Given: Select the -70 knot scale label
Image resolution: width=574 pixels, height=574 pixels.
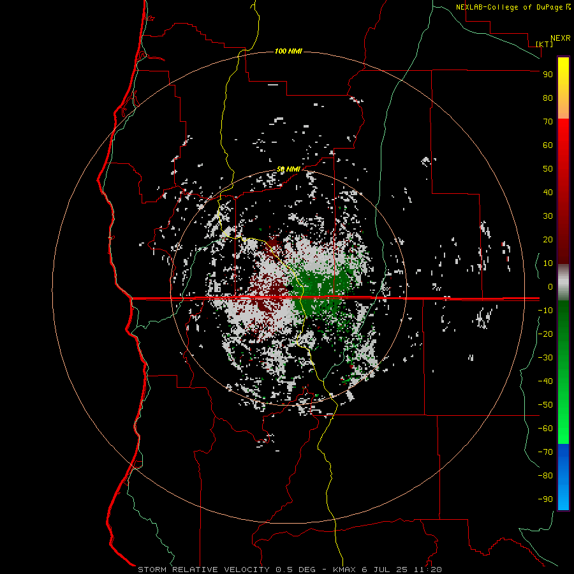Looking at the screenshot, I should 545,452.
